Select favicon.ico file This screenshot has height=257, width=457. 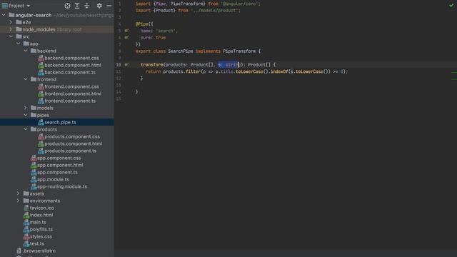(41, 208)
